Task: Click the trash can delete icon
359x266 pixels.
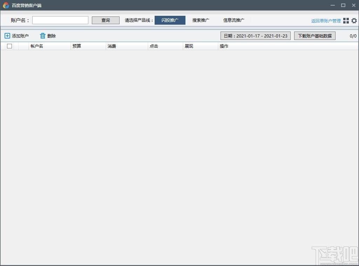Action: pyautogui.click(x=42, y=36)
